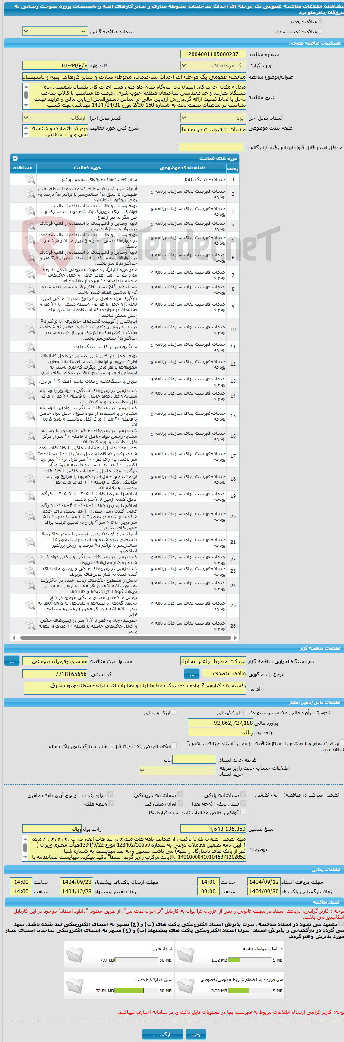Click the شماره مناقصه number field
The width and height of the screenshot is (344, 1042).
pyautogui.click(x=213, y=54)
